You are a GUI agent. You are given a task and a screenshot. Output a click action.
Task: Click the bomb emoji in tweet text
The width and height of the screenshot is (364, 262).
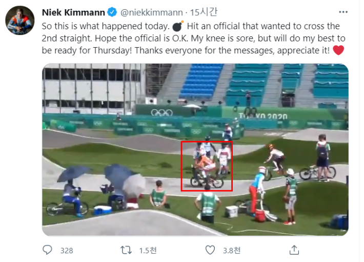pos(177,26)
